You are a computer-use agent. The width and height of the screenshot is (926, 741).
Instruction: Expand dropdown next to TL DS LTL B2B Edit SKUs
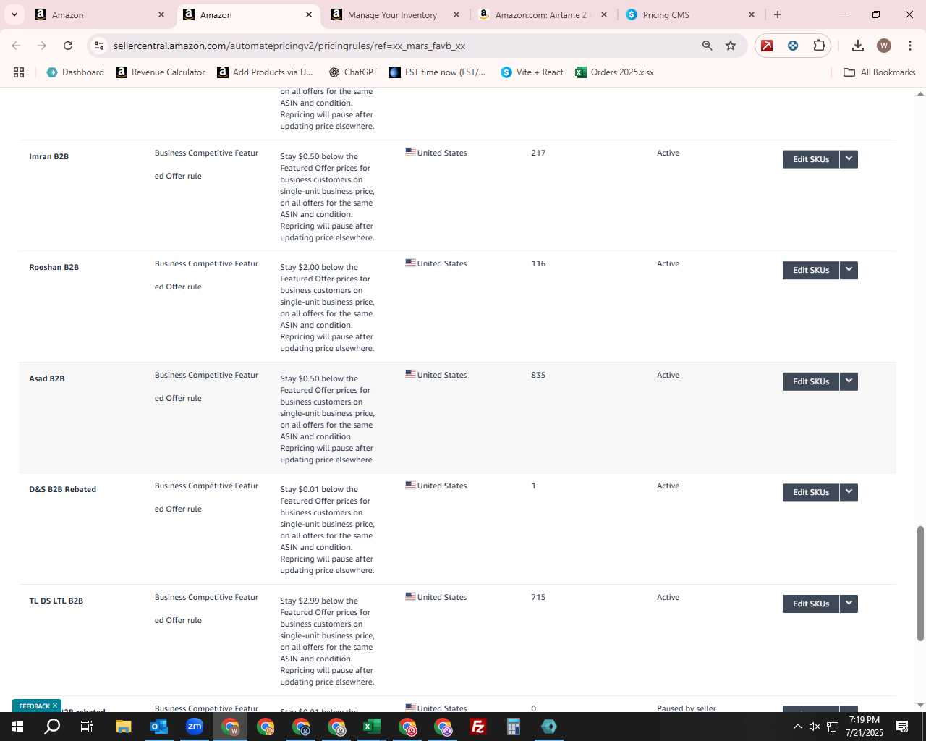pos(849,604)
